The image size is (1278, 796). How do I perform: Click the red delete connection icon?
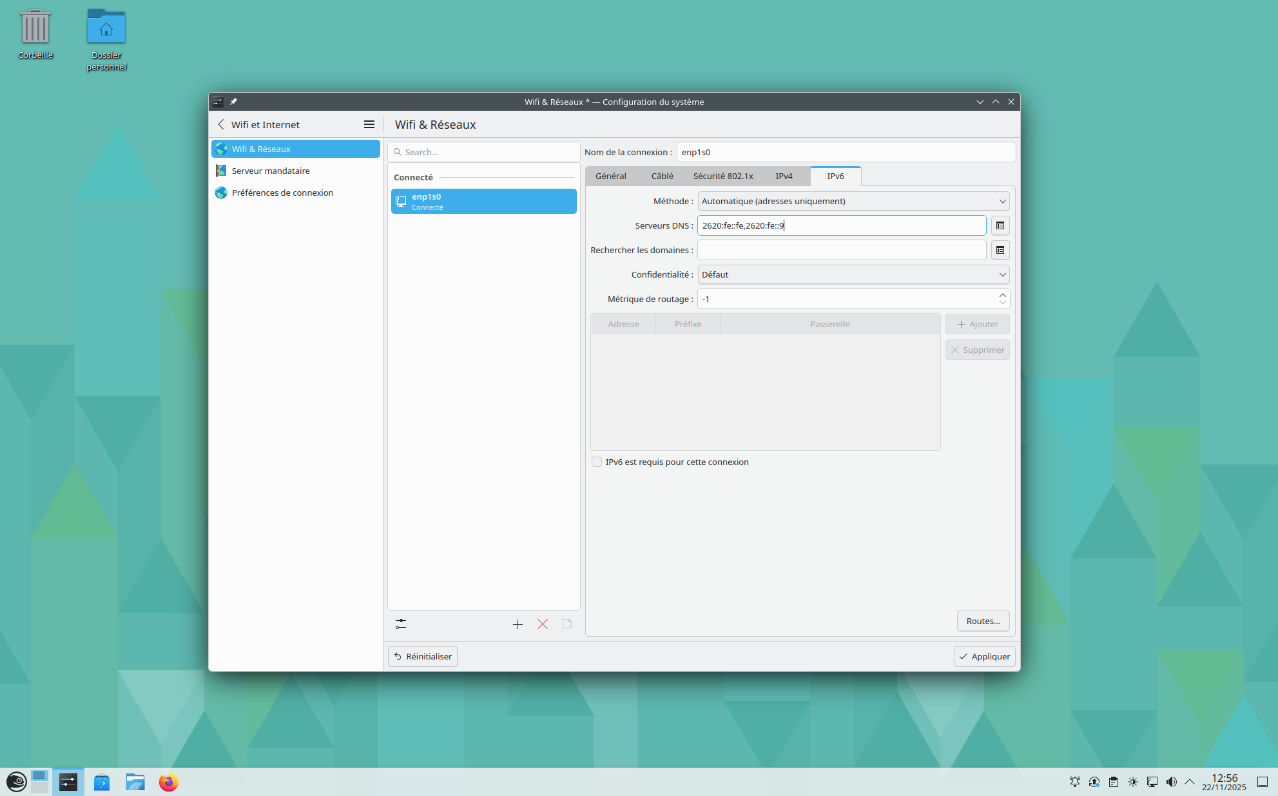[543, 624]
